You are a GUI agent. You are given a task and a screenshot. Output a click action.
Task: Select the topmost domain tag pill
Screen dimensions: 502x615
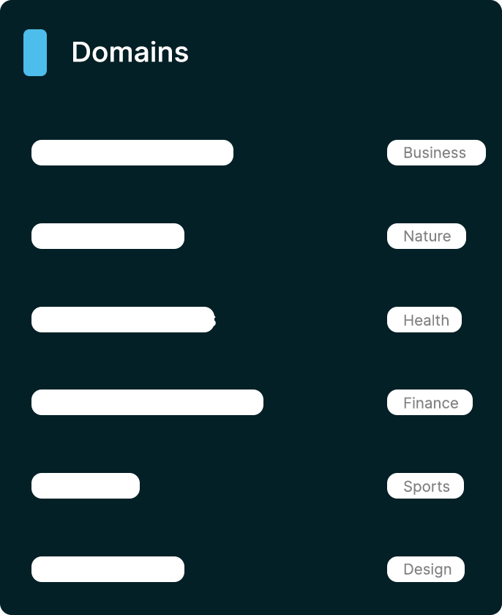[x=436, y=152]
